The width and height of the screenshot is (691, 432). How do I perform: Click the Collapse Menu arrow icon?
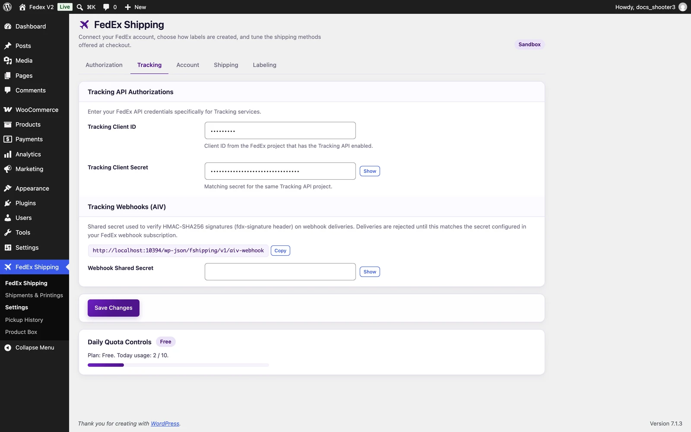[x=8, y=348]
